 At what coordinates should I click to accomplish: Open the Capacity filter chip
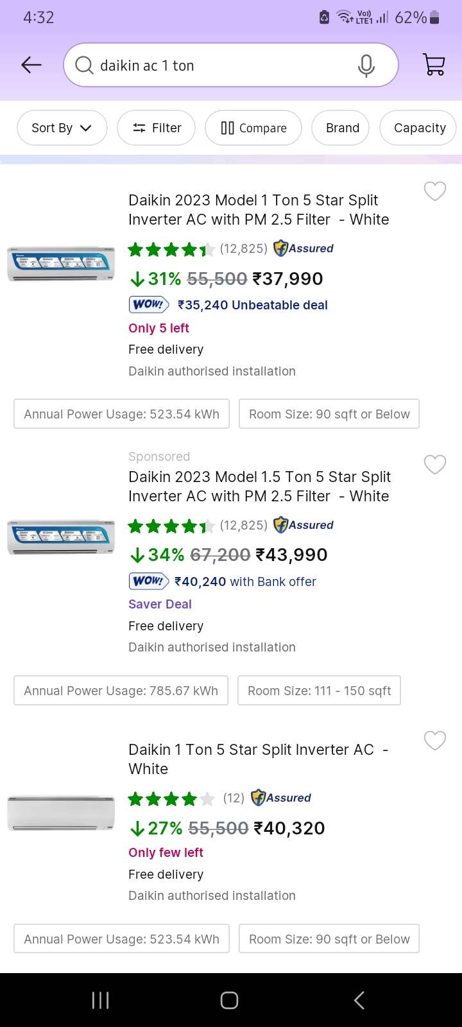point(420,128)
